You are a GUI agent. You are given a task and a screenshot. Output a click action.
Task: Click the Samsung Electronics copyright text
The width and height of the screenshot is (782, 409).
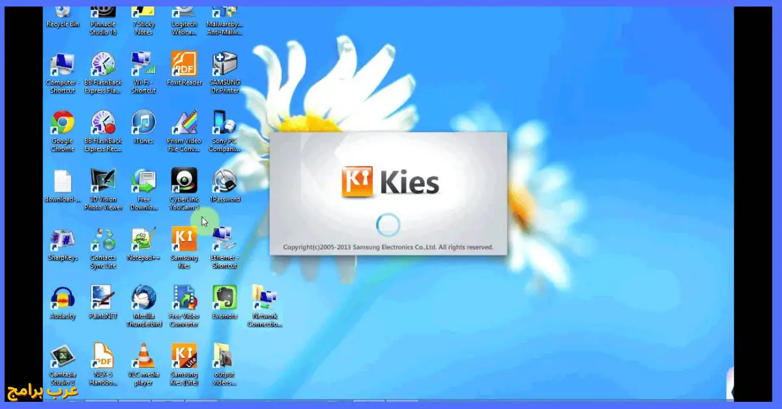tap(388, 247)
